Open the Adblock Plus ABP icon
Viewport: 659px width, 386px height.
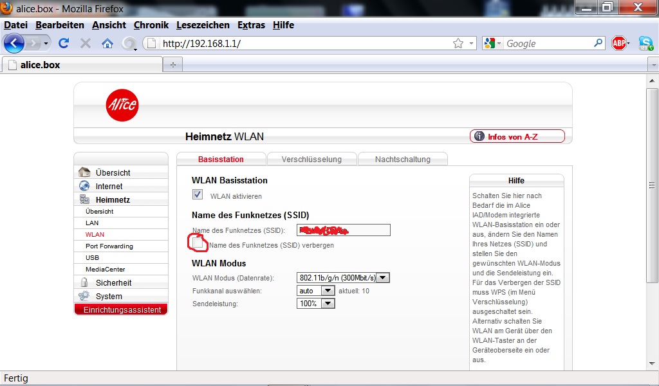(x=619, y=43)
